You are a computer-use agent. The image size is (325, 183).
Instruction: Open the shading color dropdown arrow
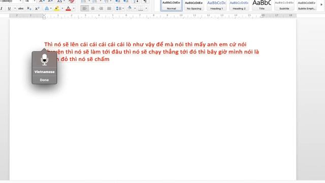tap(135, 9)
